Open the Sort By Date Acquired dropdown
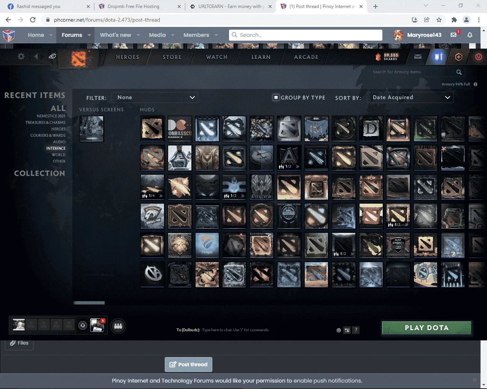 pos(410,97)
